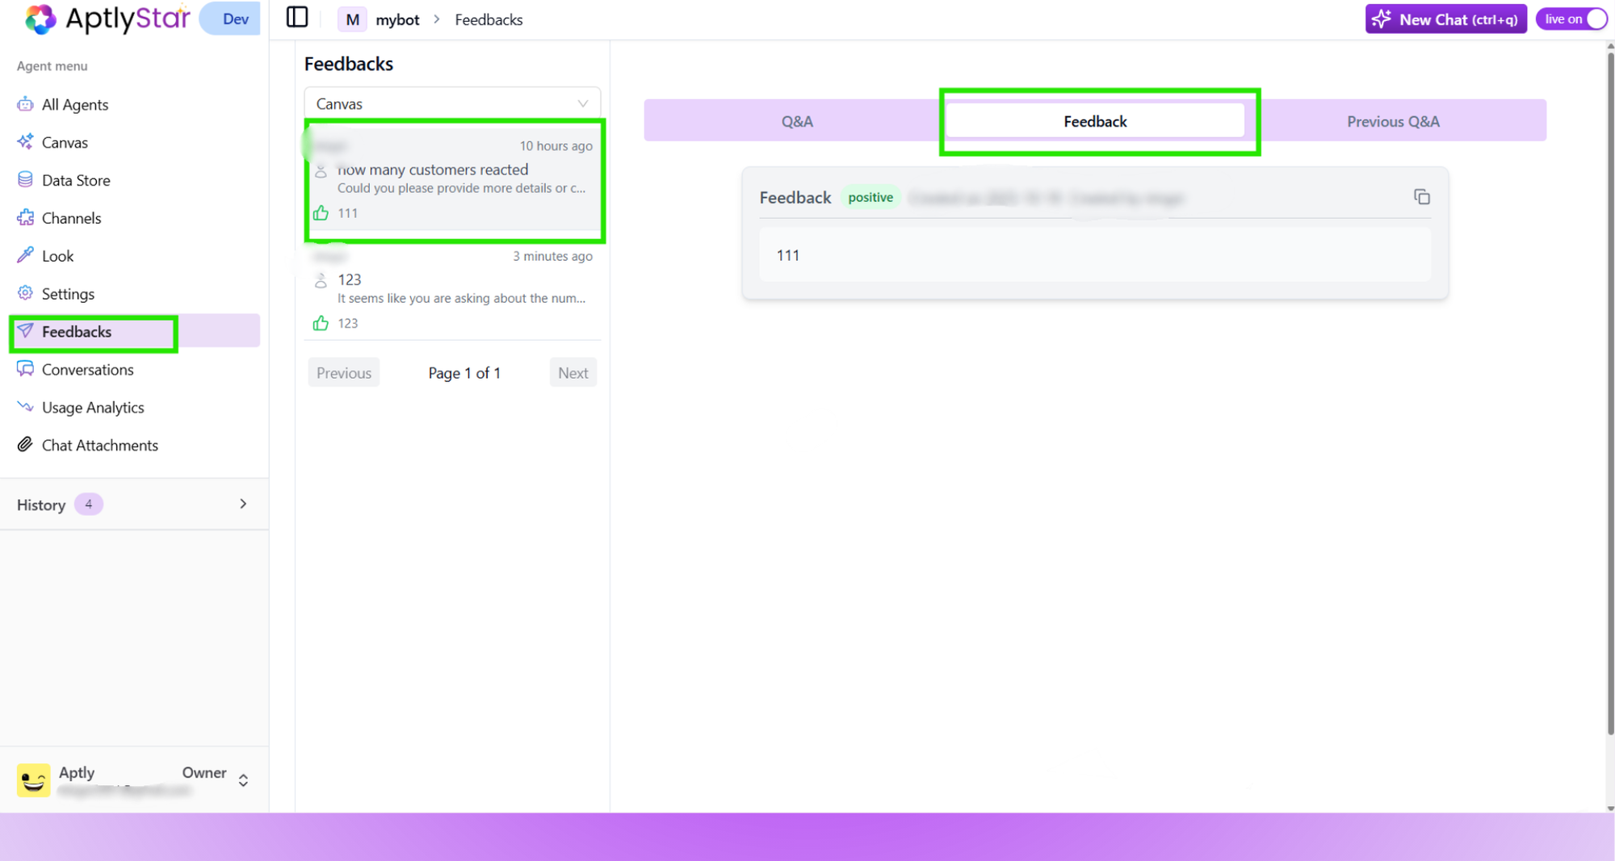The width and height of the screenshot is (1615, 861).
Task: Expand the Aptly owner account menu
Action: tap(242, 779)
